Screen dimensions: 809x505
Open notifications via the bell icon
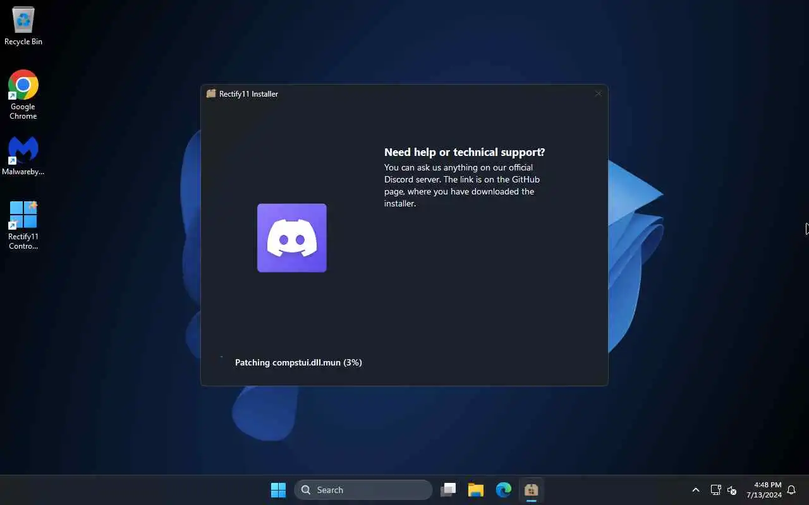click(791, 490)
